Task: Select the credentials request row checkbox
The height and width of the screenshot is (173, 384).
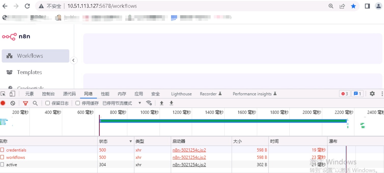Action: click(x=2, y=150)
